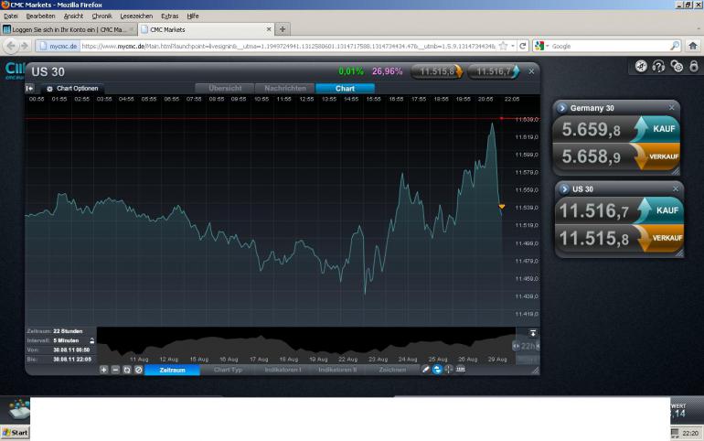Click KAUF for Germany 30
Viewport: 704px width, 441px height.
(656, 129)
